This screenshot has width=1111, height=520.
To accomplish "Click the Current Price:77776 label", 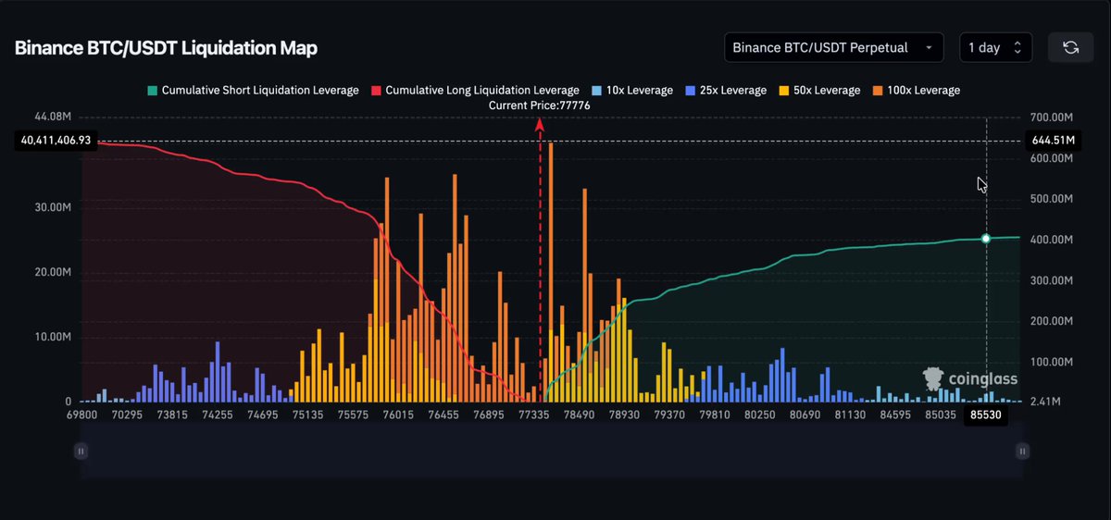I will pyautogui.click(x=540, y=105).
